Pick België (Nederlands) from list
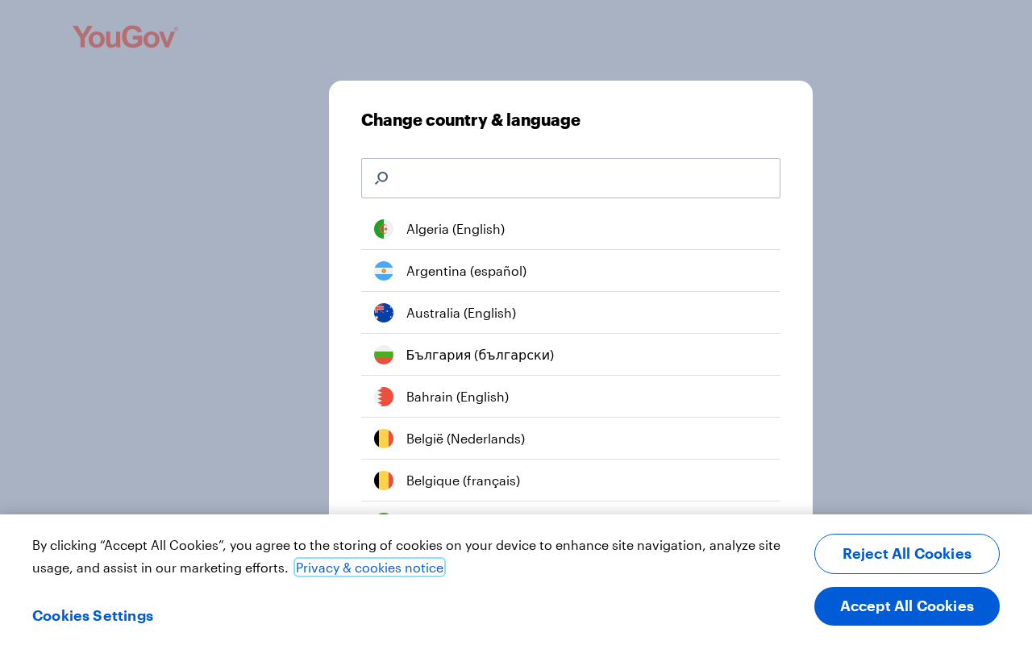1032x645 pixels. (571, 439)
